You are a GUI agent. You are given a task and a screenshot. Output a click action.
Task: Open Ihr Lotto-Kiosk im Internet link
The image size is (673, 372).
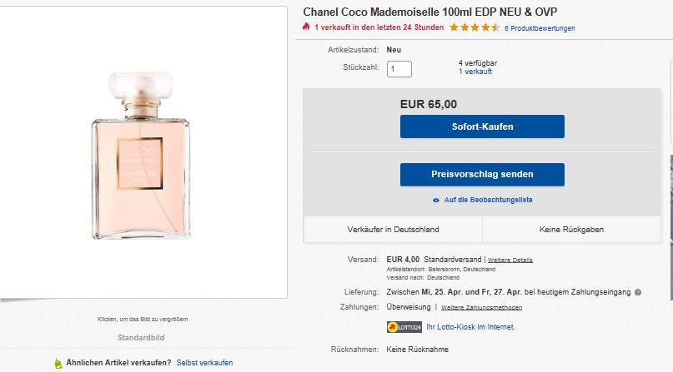[470, 327]
